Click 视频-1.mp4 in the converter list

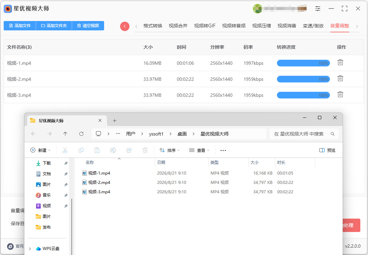[19, 63]
